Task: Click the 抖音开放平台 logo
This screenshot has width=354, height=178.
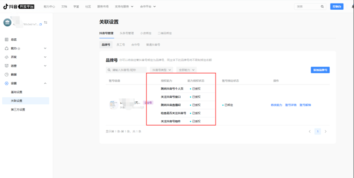Action: (19, 7)
